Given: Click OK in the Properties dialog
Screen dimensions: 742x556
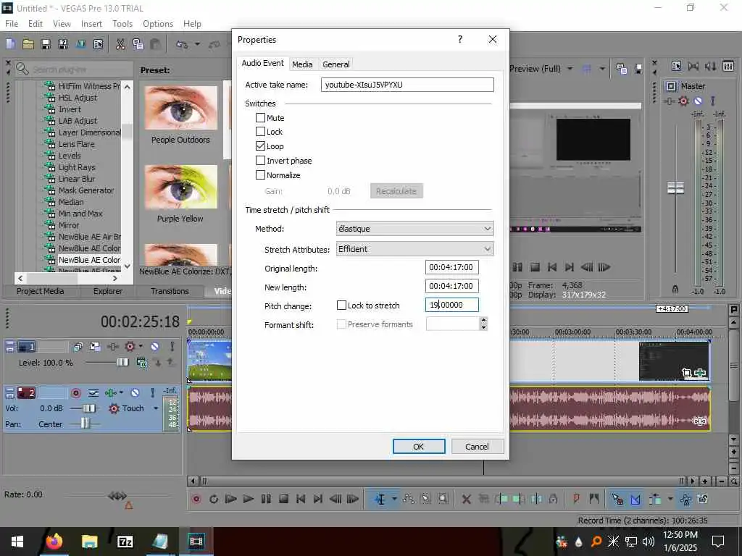Looking at the screenshot, I should [x=419, y=446].
